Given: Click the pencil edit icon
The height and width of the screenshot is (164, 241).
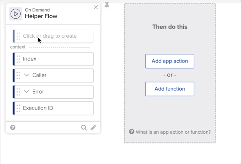Looking at the screenshot, I should (93, 127).
